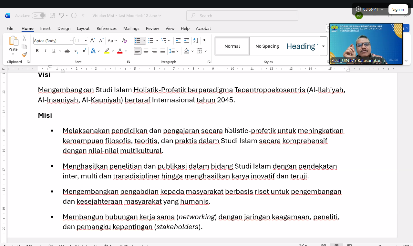Click the Redo arrow icon
Image resolution: width=413 pixels, height=246 pixels.
coord(74,15)
